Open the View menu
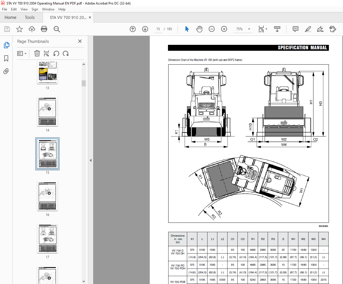 24,9
